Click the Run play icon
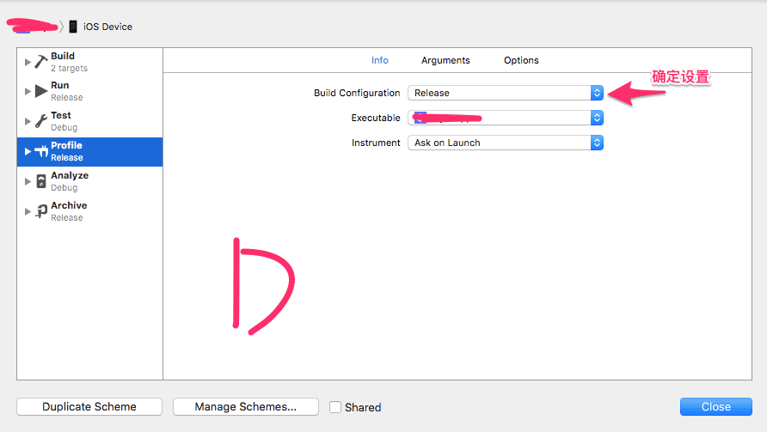The height and width of the screenshot is (432, 767). [x=41, y=91]
